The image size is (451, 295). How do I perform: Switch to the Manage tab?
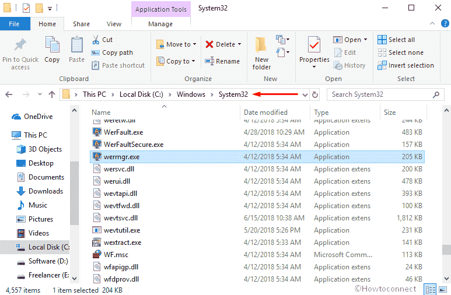coord(160,24)
